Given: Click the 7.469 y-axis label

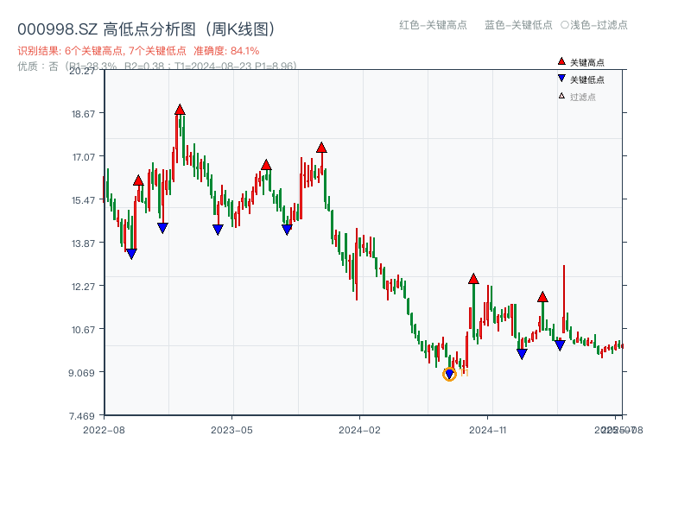Looking at the screenshot, I should (x=81, y=416).
